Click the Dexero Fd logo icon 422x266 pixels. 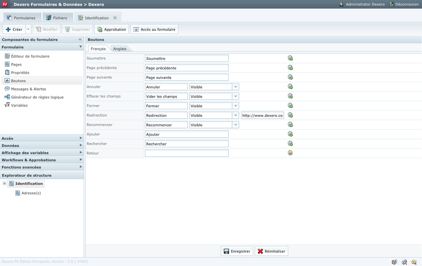point(5,4)
